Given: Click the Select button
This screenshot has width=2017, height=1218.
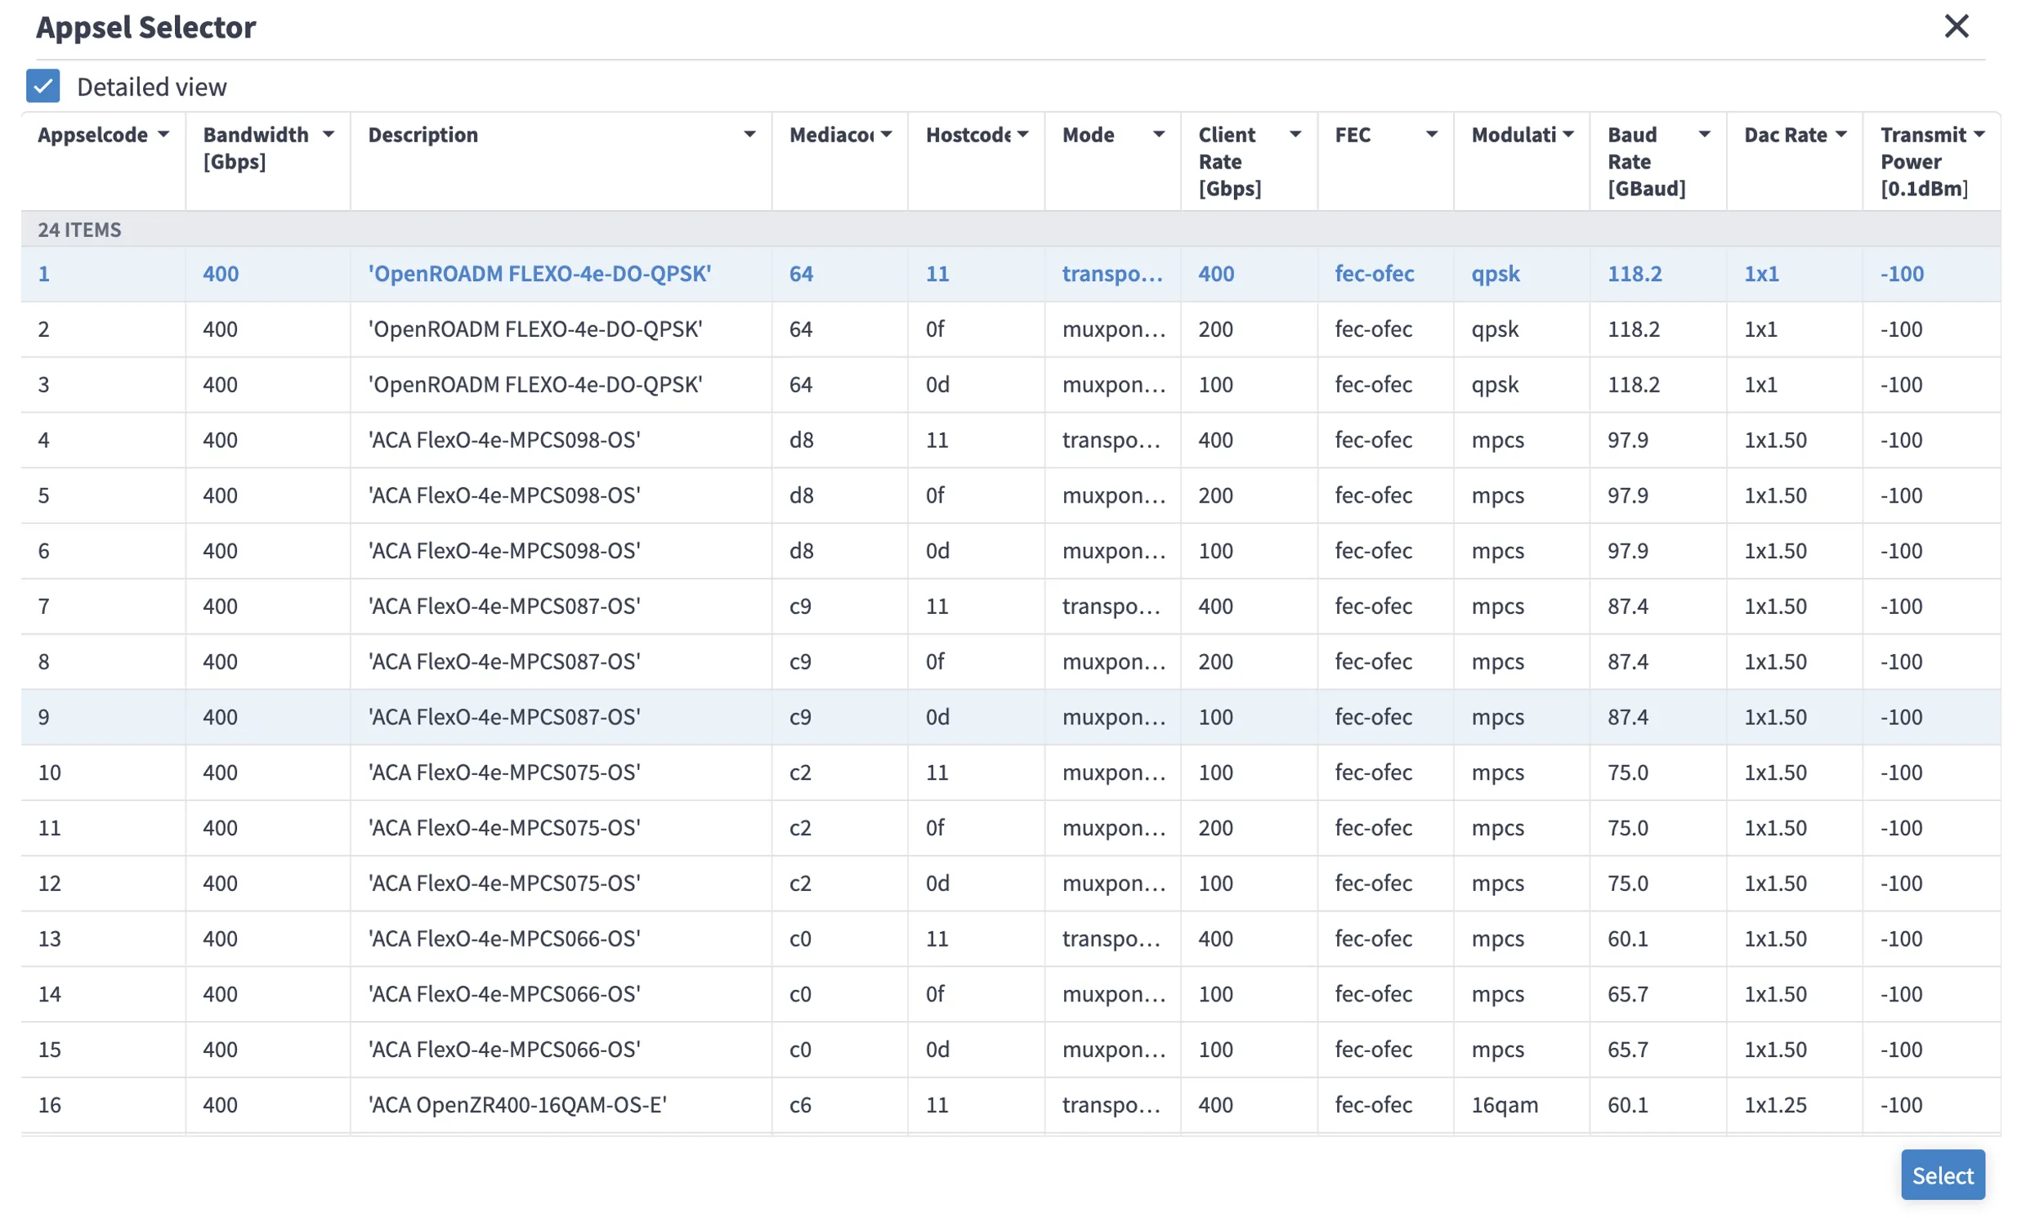Looking at the screenshot, I should pyautogui.click(x=1943, y=1175).
